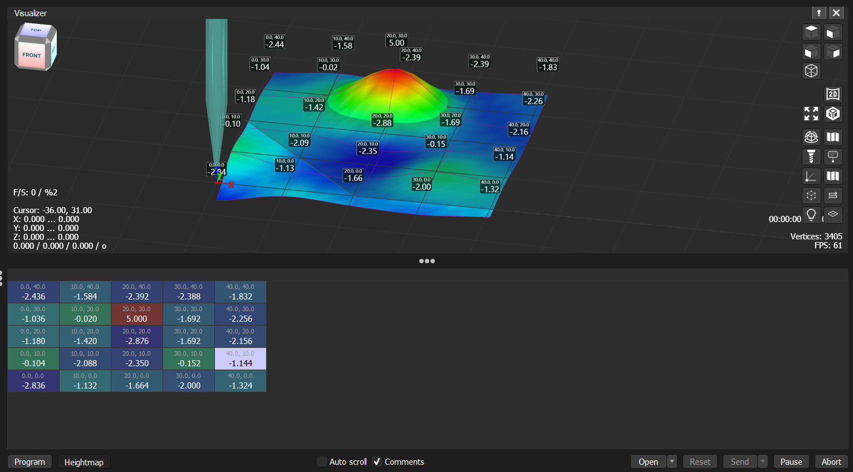853x472 pixels.
Task: Toggle the coordinate axes display icon
Action: click(811, 176)
